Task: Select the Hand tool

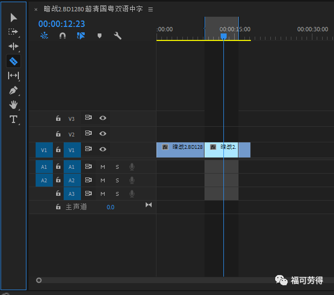Action: (x=13, y=105)
